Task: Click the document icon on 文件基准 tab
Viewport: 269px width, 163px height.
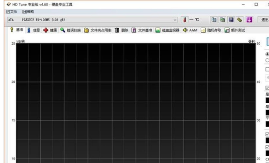Action: point(134,30)
